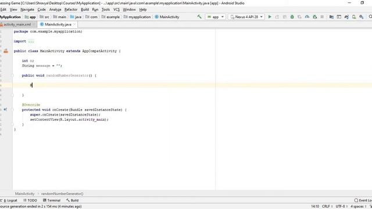Open the Build tool window
Viewport: 372px width, 209px height.
[x=72, y=200]
